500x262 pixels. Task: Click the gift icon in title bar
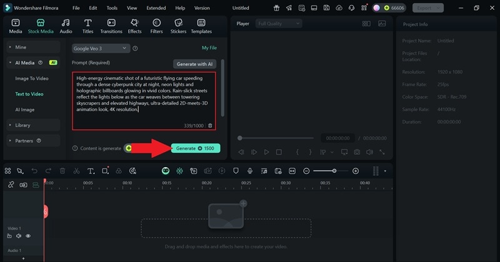click(x=276, y=8)
